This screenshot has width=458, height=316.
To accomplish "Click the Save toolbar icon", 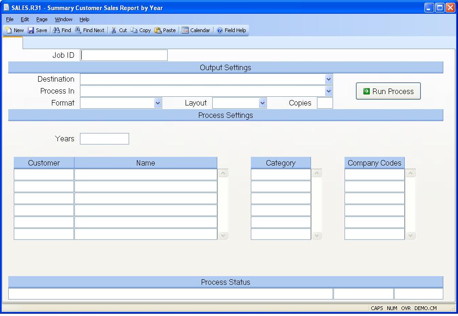I will 31,30.
